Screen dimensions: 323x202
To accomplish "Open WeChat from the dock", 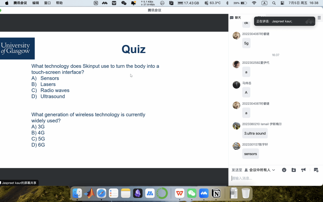I will pyautogui.click(x=192, y=194).
